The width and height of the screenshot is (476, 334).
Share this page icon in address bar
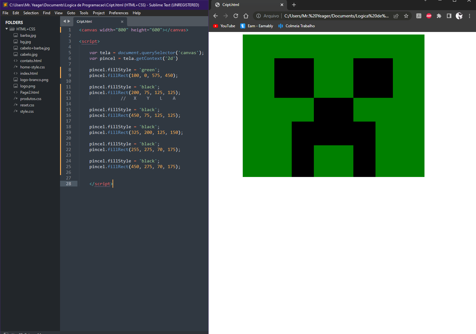coord(396,16)
